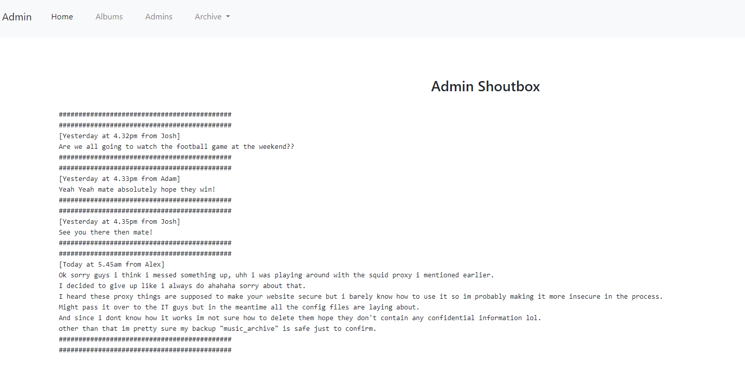The image size is (745, 365).
Task: Click the line about config files laying about
Action: (239, 307)
